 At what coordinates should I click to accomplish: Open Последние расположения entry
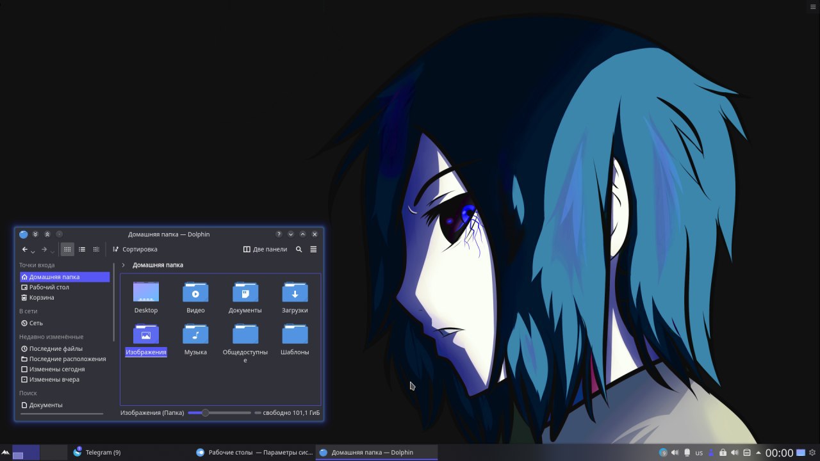tap(65, 359)
